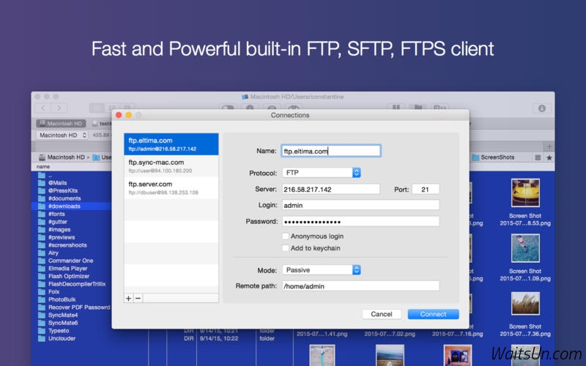Open the Protocol FTP dropdown
Viewport: 586px width, 366px height.
click(322, 173)
